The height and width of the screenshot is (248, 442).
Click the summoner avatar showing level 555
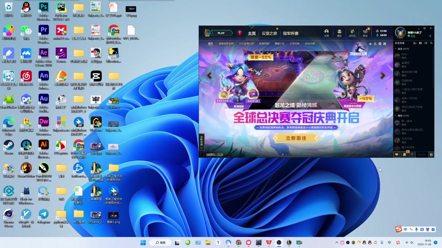click(x=400, y=33)
